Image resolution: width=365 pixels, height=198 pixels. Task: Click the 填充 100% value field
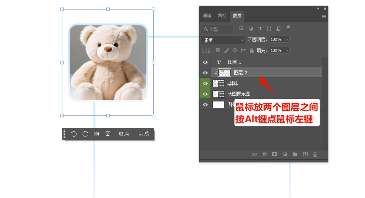point(277,50)
